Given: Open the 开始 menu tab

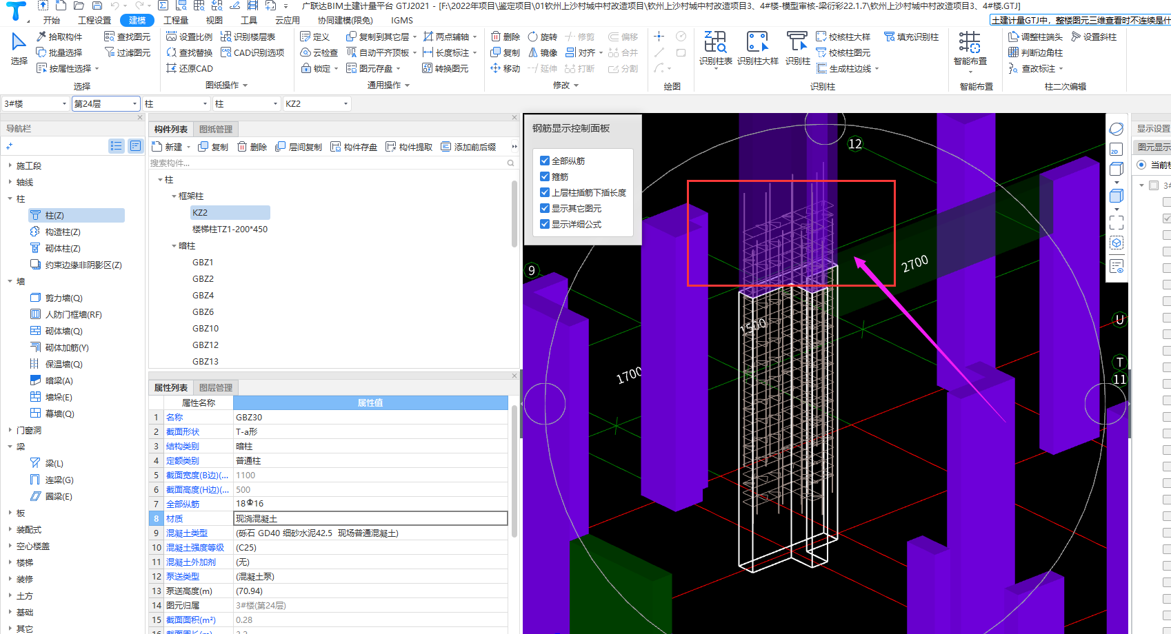Looking at the screenshot, I should 52,20.
